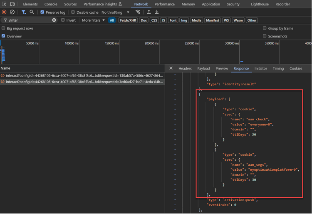Select the JS resource type filter

pos(163,20)
